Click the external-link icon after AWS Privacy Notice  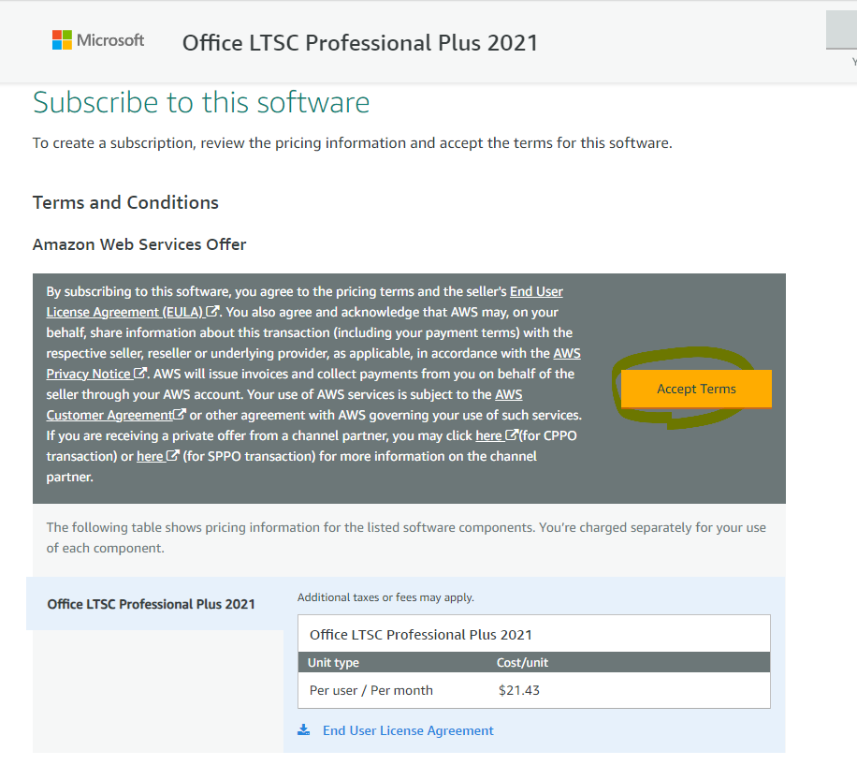coord(138,372)
